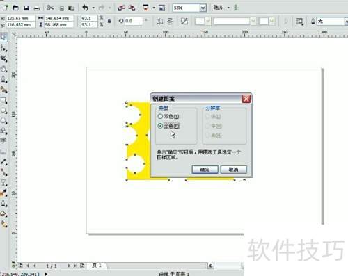
Task: Select the Dimension tool
Action: [x=3, y=162]
